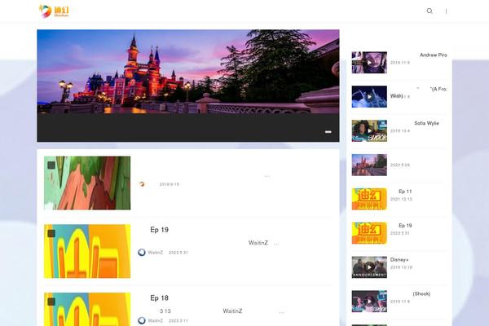This screenshot has width=489, height=326.
Task: Play the Shook sidebar video
Action: [x=369, y=302]
